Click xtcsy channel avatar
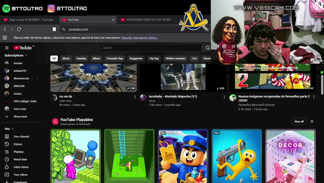 [143, 98]
